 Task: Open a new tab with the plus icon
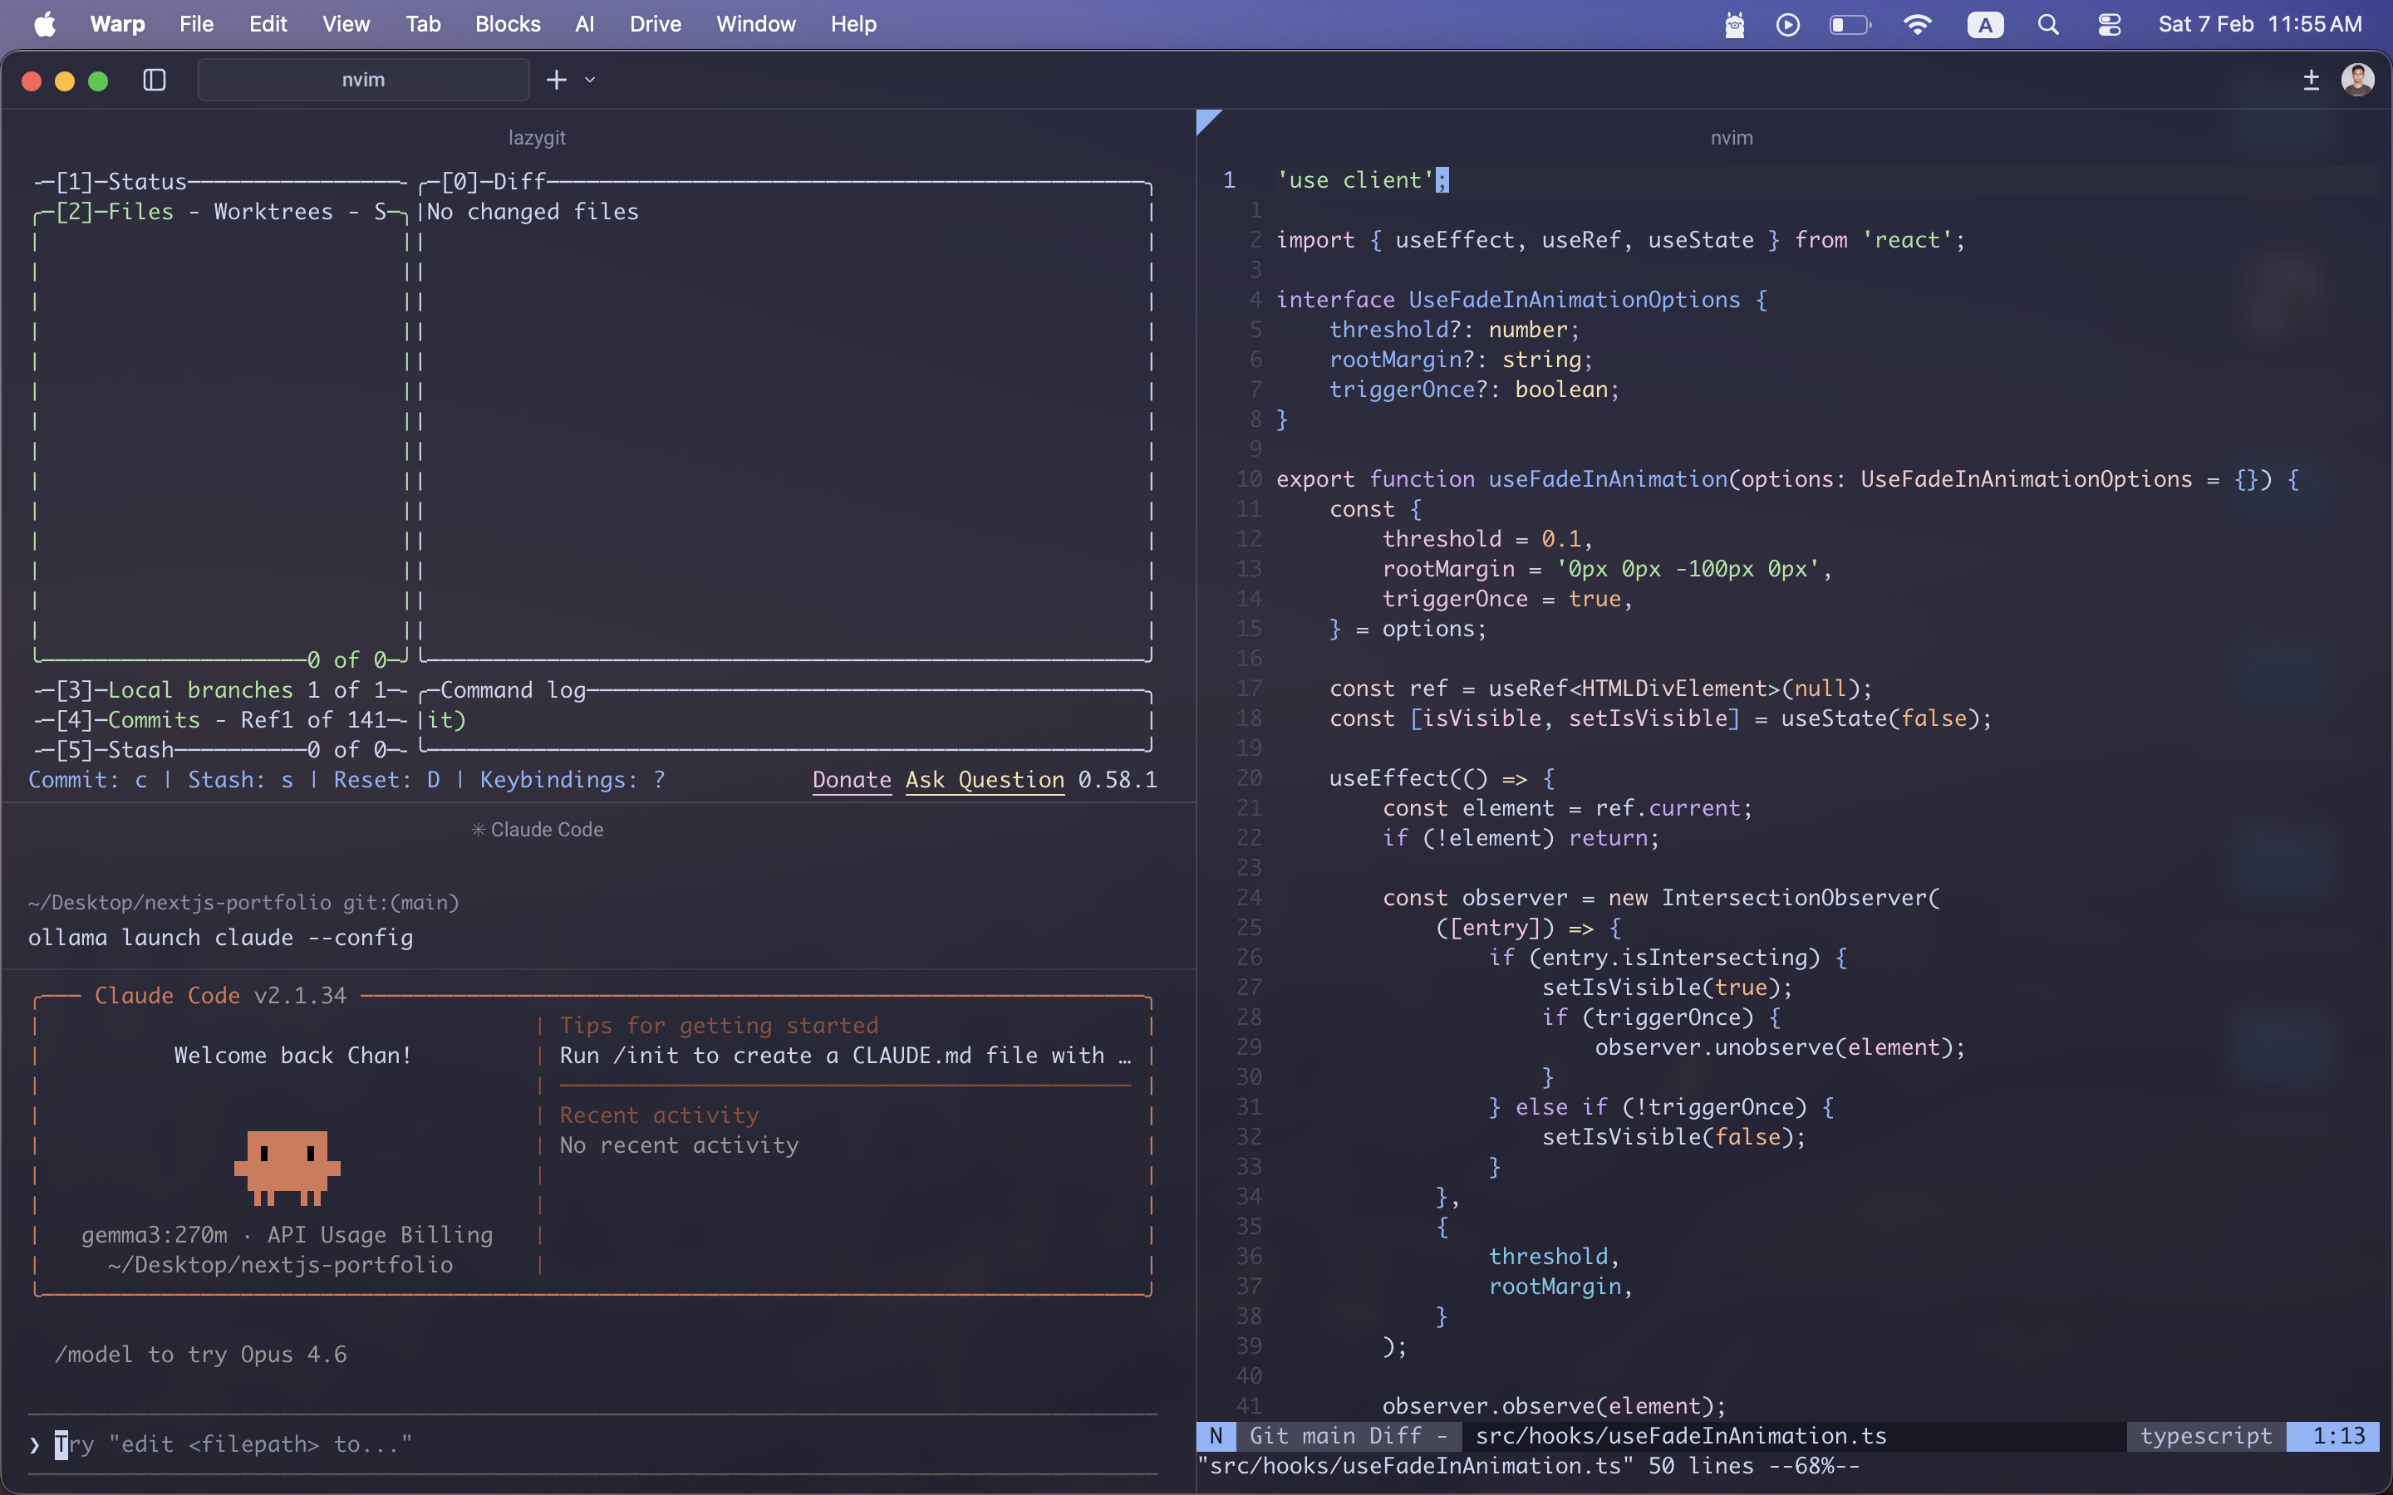tap(557, 79)
